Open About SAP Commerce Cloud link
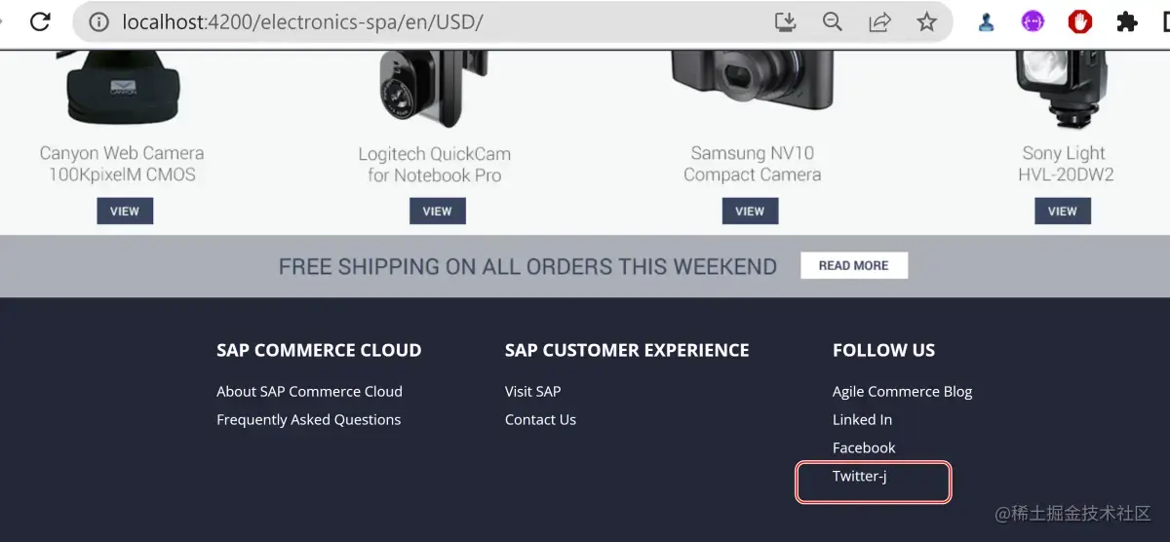The width and height of the screenshot is (1170, 542). click(309, 391)
